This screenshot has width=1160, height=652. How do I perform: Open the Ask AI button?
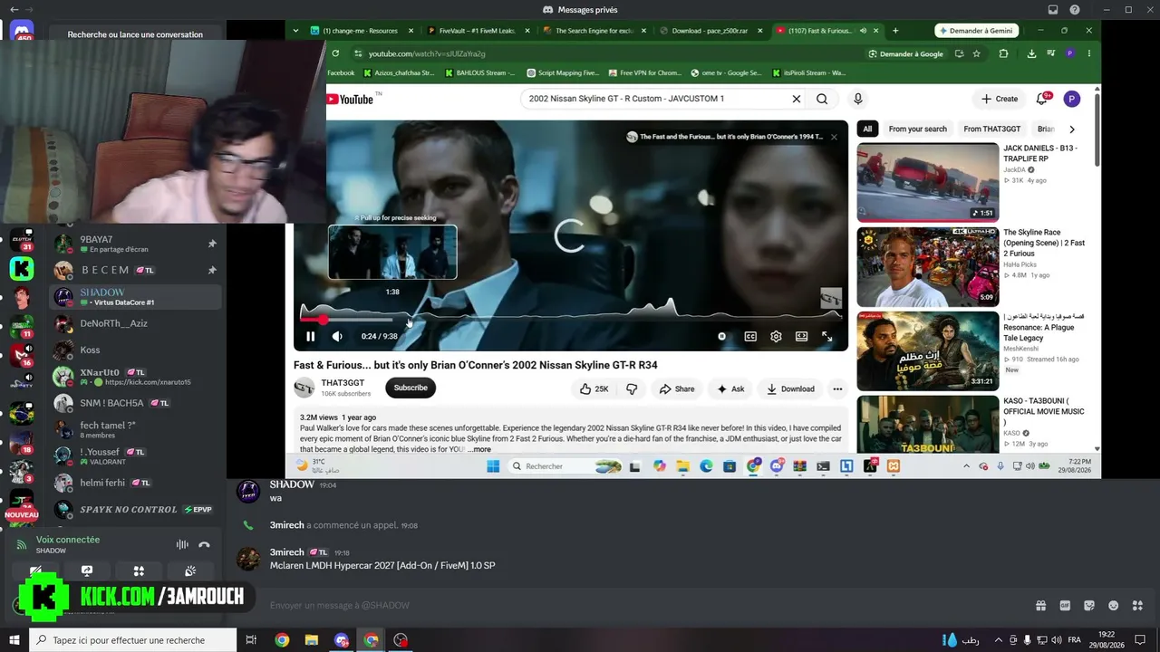730,388
